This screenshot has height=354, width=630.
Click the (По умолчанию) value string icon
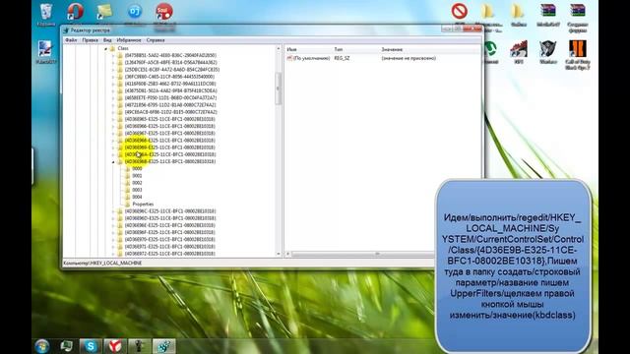tap(289, 58)
